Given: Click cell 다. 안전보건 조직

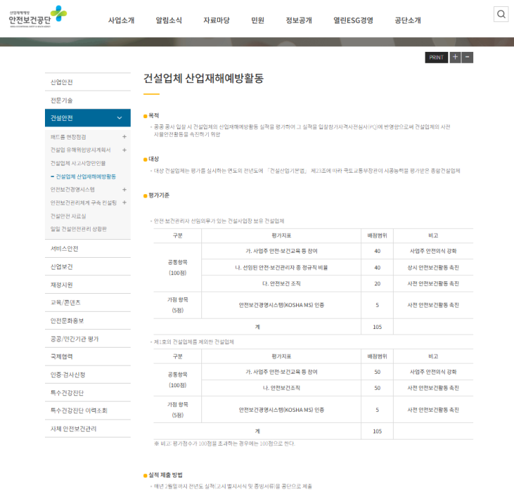Looking at the screenshot, I should point(282,283).
